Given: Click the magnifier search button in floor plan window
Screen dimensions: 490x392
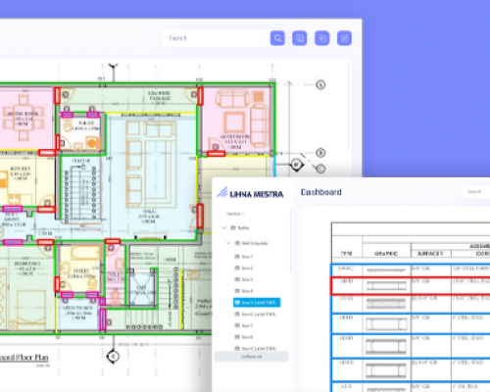Looking at the screenshot, I should [277, 38].
